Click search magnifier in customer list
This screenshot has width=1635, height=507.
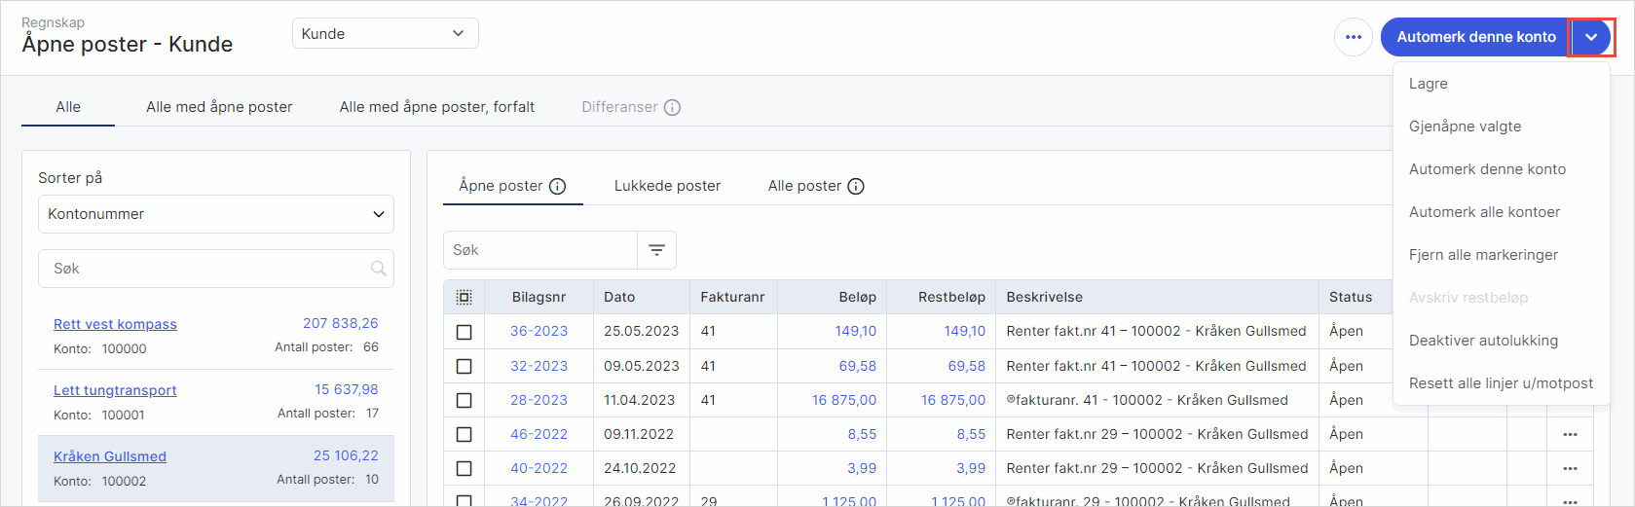(379, 269)
